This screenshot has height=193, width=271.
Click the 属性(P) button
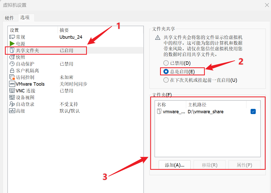244,165
